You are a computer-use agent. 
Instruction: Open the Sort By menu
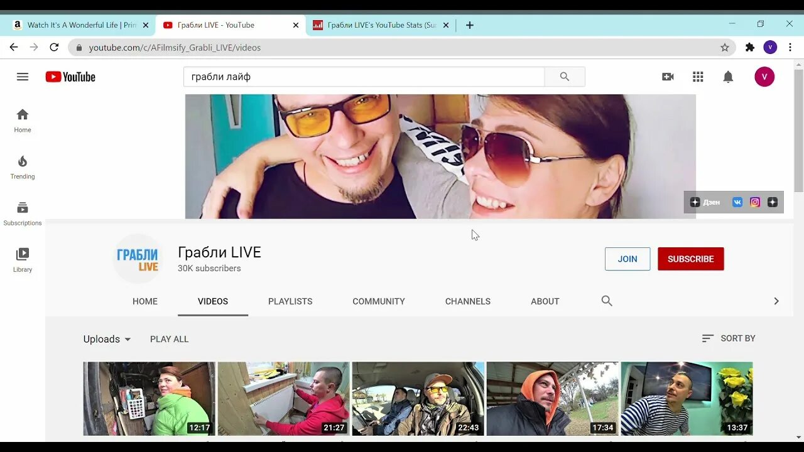[x=729, y=338]
